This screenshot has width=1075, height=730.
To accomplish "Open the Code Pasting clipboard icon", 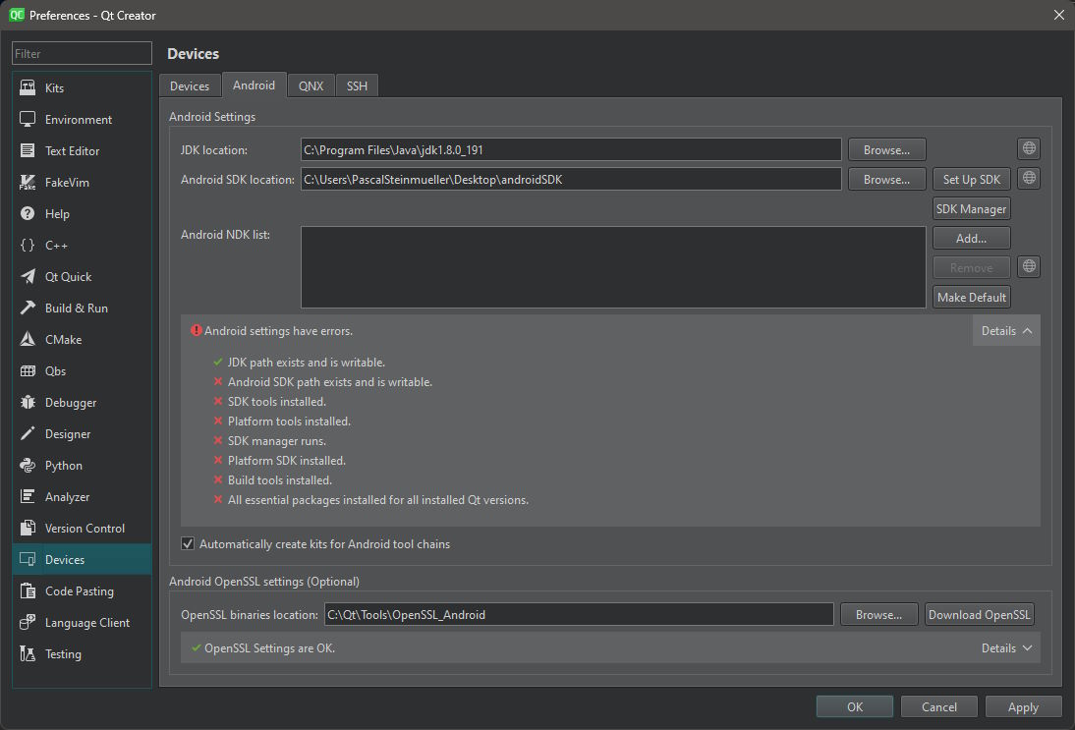I will (28, 590).
